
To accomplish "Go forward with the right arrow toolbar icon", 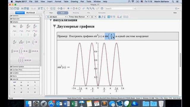I will click(64, 8).
